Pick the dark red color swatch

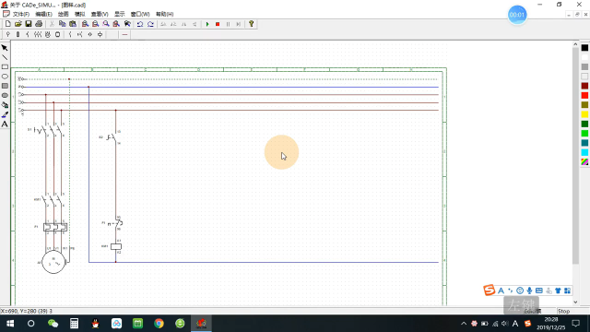[x=584, y=86]
